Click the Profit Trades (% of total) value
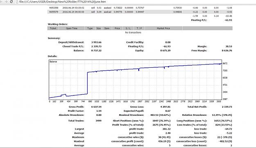Image resolution: width=256 pixels, height=148 pixels. click(x=161, y=125)
